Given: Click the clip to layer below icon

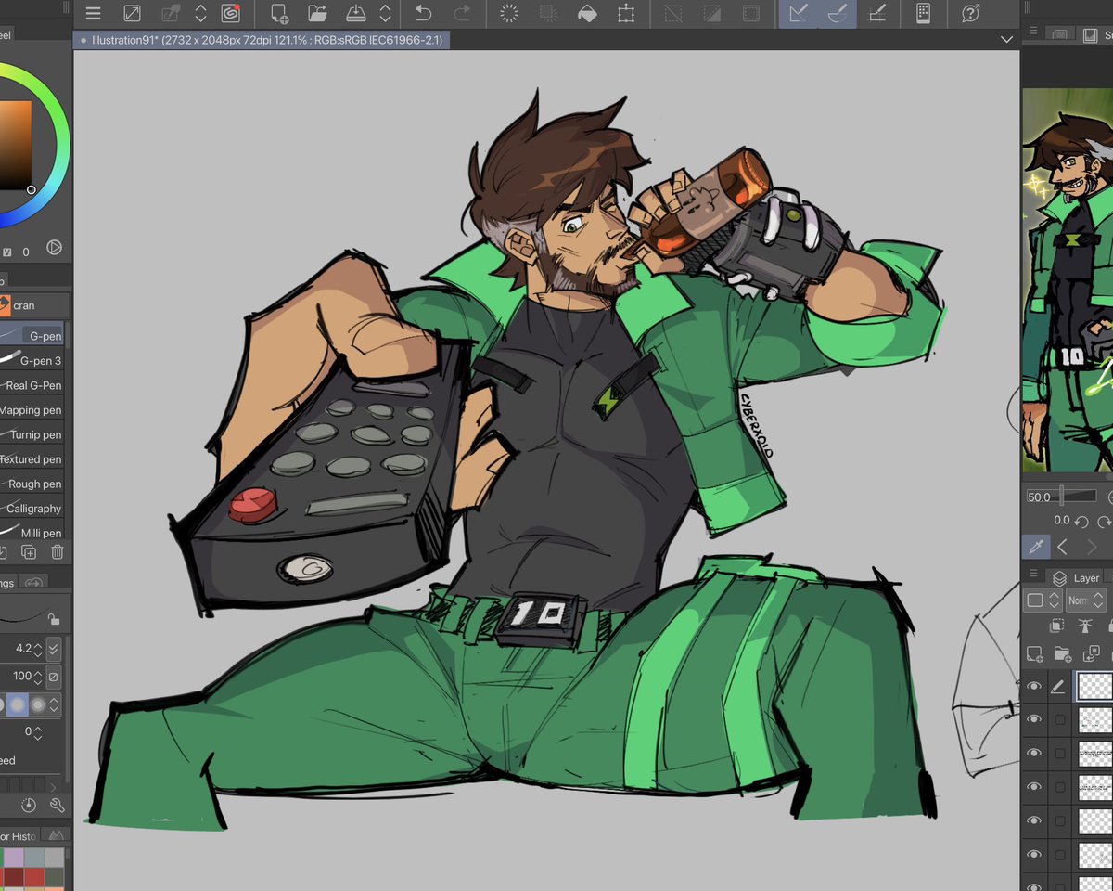Looking at the screenshot, I should tap(1056, 626).
